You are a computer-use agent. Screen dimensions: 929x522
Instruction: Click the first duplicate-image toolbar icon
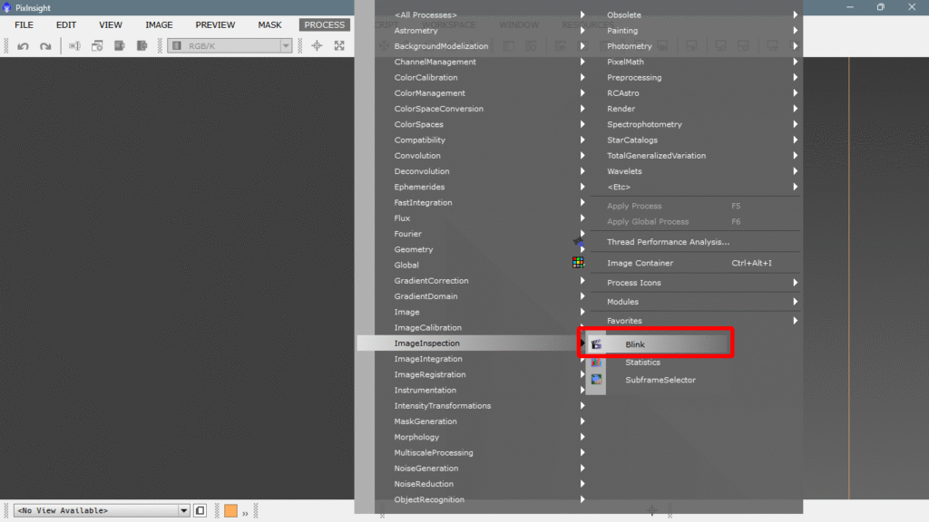pos(120,46)
